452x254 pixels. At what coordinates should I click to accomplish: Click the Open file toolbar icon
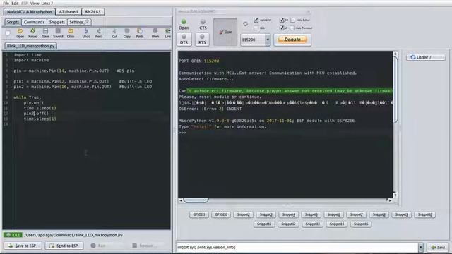(x=20, y=33)
